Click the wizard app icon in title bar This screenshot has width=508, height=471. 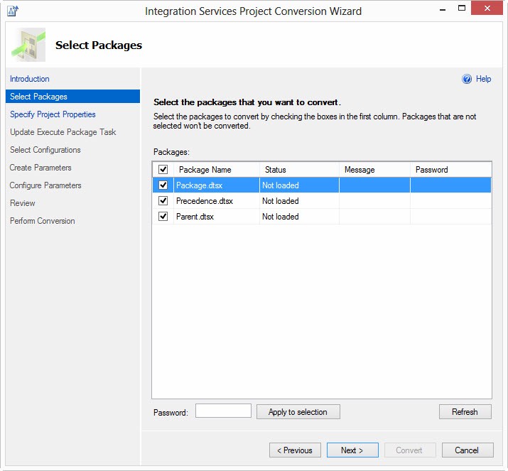[13, 11]
